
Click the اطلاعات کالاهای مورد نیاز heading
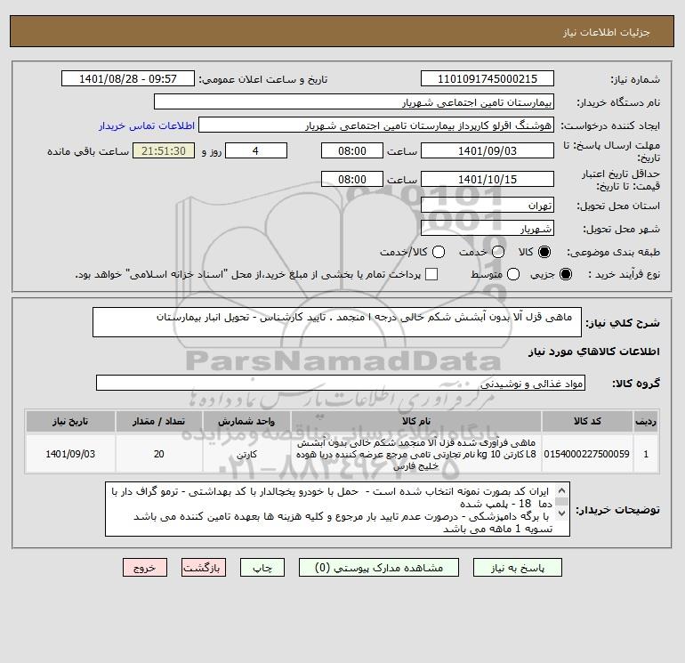[x=594, y=352]
